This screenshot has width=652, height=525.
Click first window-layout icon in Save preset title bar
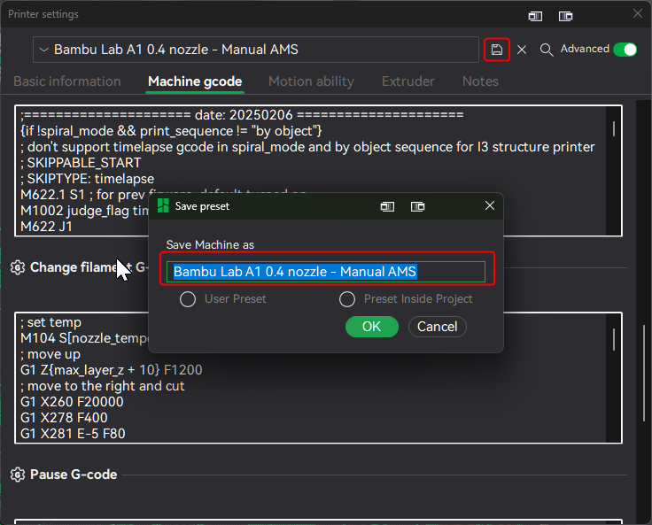tap(387, 206)
